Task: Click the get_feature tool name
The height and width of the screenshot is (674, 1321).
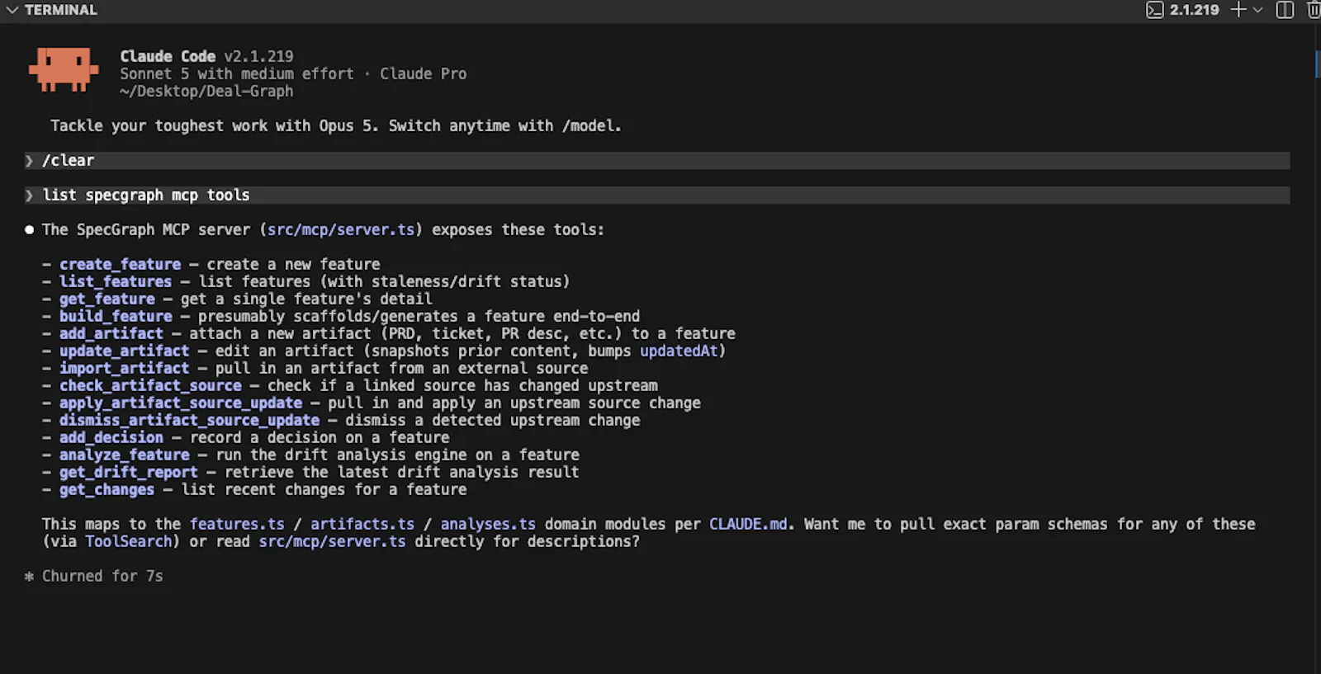Action: [x=107, y=299]
